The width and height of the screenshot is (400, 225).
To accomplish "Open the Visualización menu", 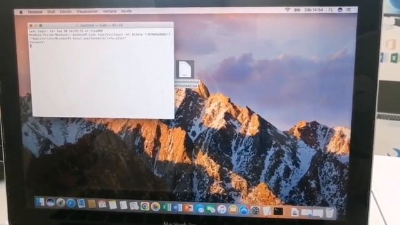I will (87, 11).
